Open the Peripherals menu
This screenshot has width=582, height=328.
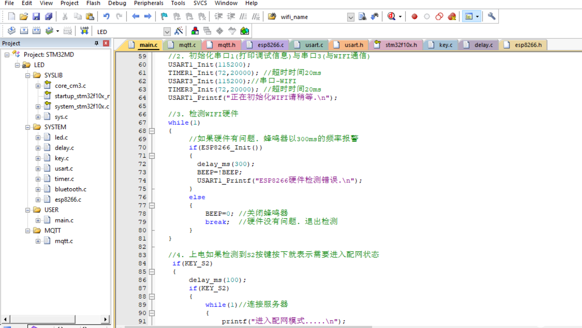(148, 3)
